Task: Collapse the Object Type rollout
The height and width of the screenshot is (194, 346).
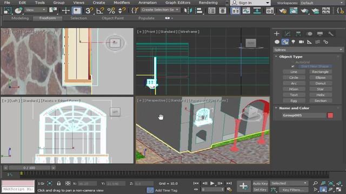Action: 291,57
